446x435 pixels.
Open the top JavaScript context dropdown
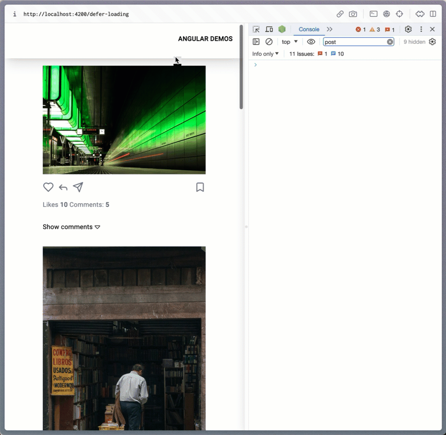pyautogui.click(x=290, y=42)
